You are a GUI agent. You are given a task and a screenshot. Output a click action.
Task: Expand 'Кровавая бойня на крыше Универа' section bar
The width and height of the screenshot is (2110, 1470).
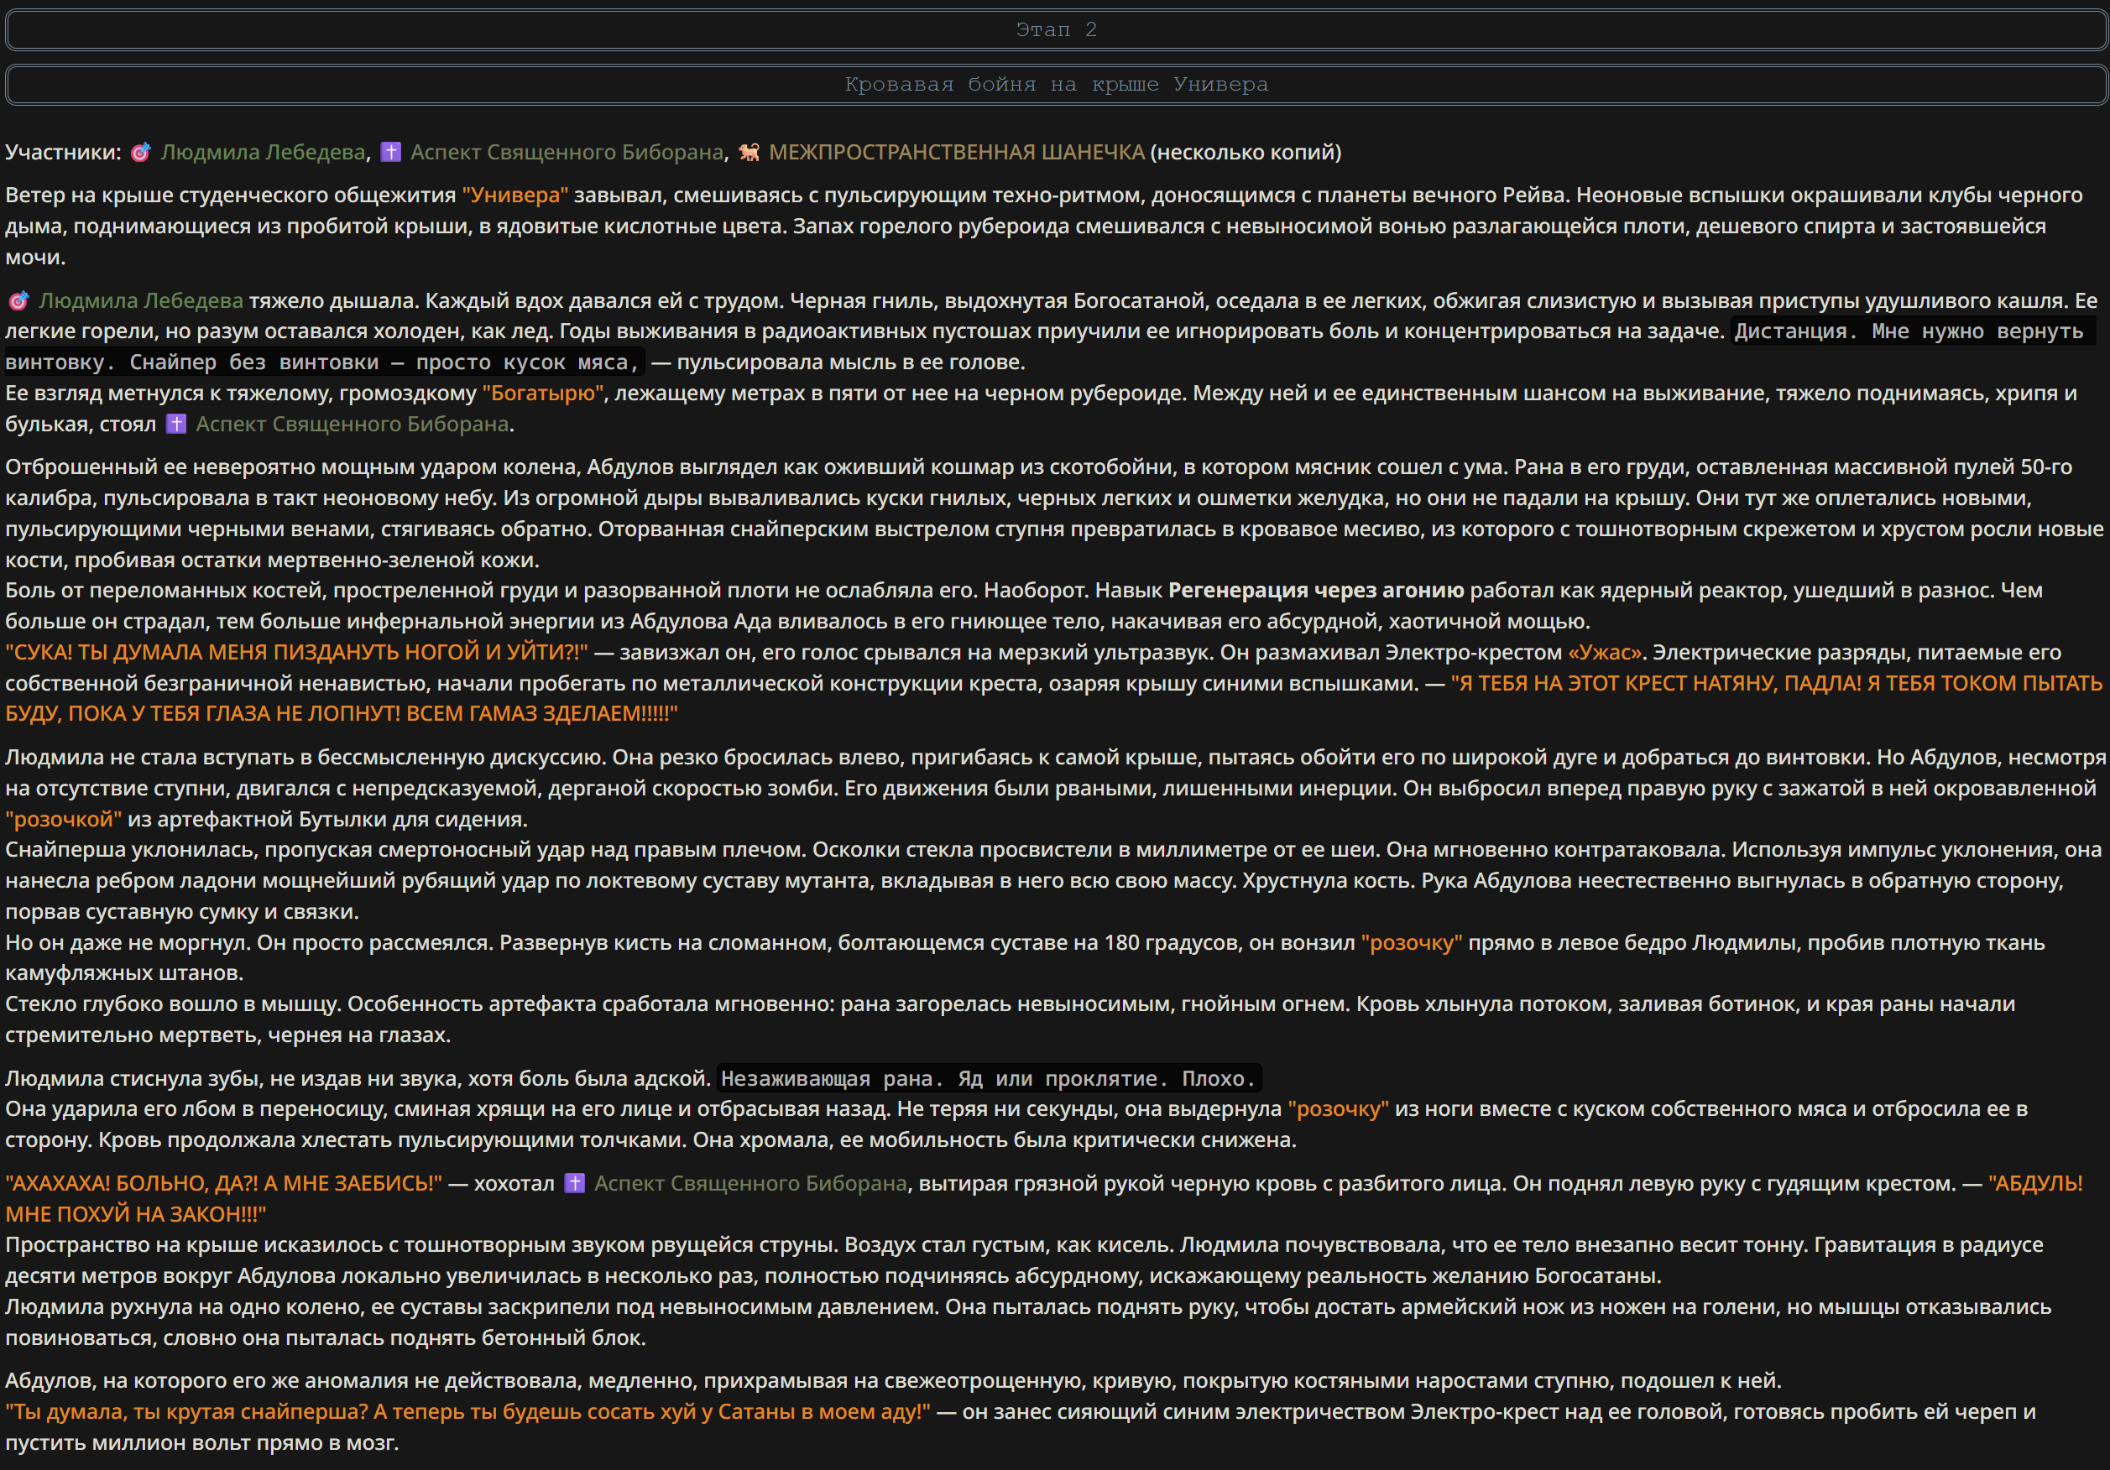1055,85
